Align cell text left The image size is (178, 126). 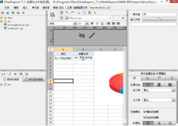point(109,23)
